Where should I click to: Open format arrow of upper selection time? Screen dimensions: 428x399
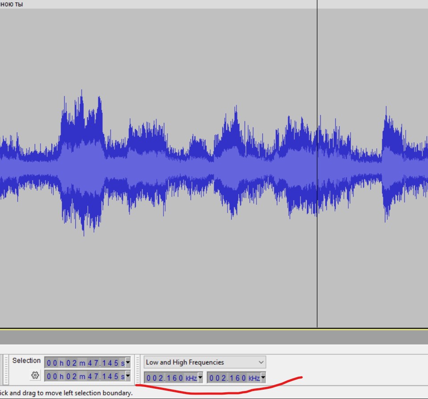[x=128, y=362]
